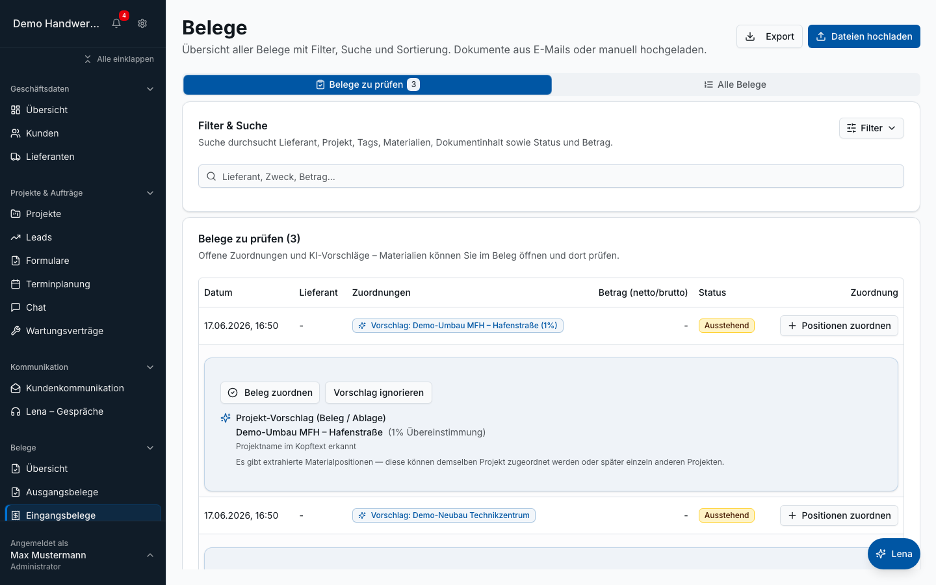Screen dimensions: 936x585
Task: Click the Belege Übersicht document icon
Action: coord(16,469)
